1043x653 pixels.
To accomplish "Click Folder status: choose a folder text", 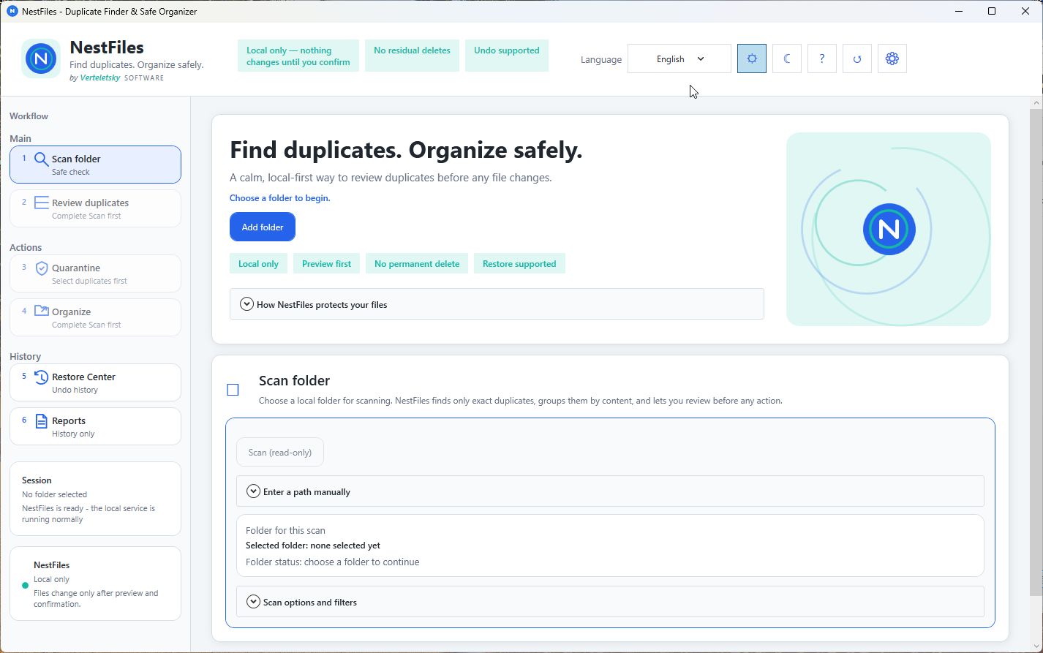I will [x=333, y=562].
